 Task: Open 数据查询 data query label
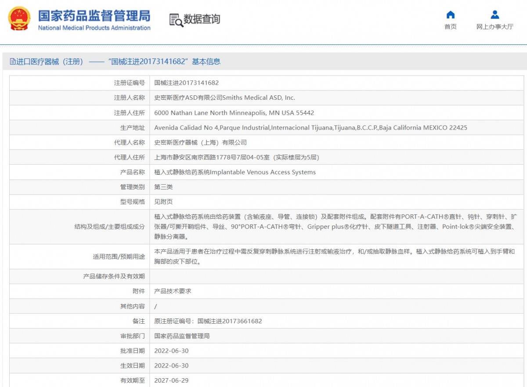pyautogui.click(x=202, y=19)
